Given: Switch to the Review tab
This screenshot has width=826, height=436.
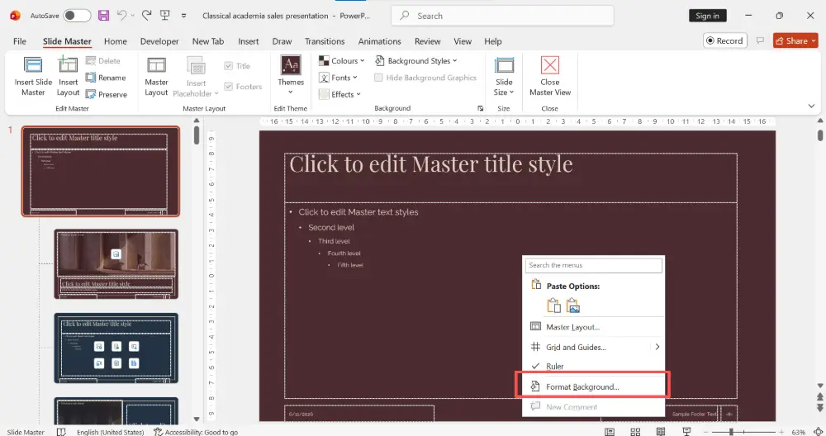Looking at the screenshot, I should click(427, 41).
